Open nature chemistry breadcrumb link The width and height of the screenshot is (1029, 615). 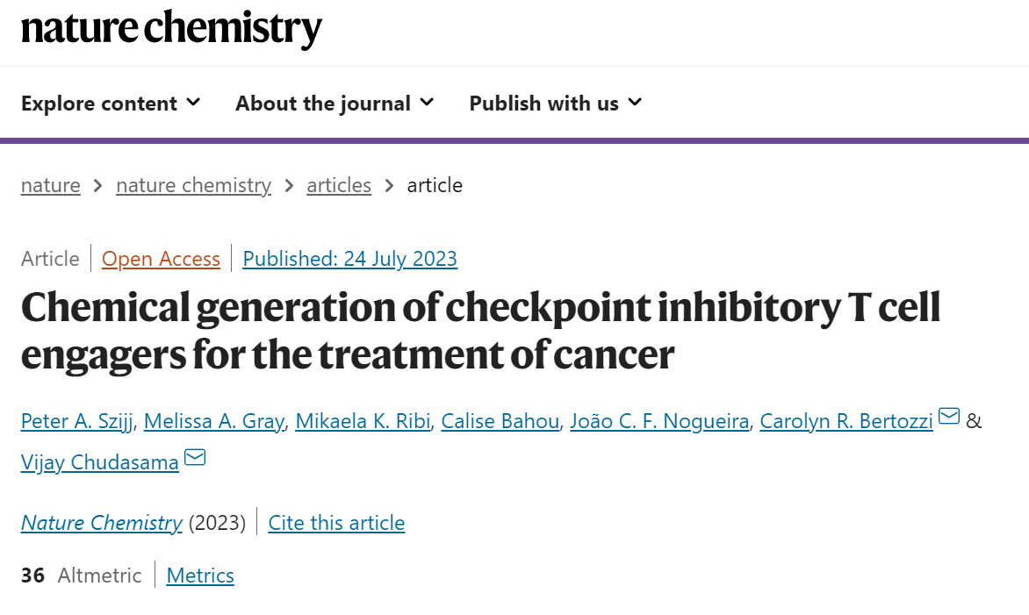coord(193,185)
